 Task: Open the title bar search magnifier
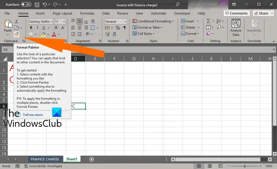(178, 5)
